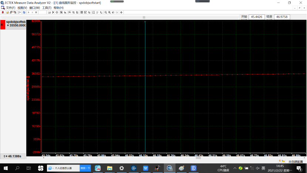The height and width of the screenshot is (173, 307).
Task: Click the scrollbar left arrow below chart
Action: pos(44,158)
